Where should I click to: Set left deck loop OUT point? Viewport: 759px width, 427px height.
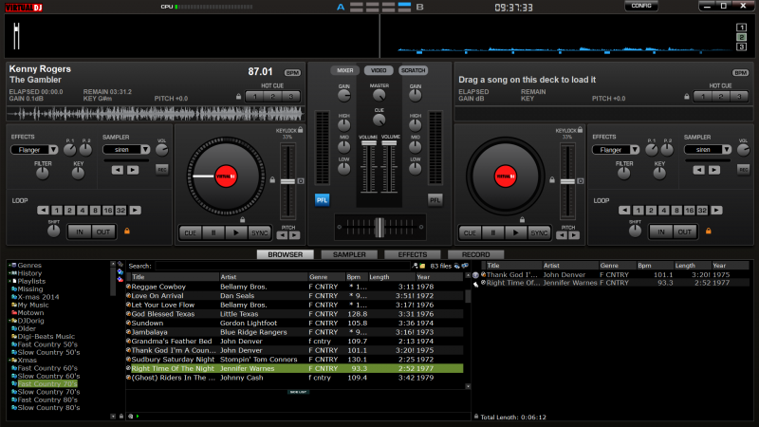pos(103,232)
